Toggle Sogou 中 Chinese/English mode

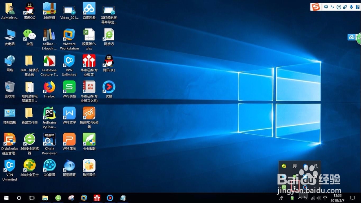326,7
